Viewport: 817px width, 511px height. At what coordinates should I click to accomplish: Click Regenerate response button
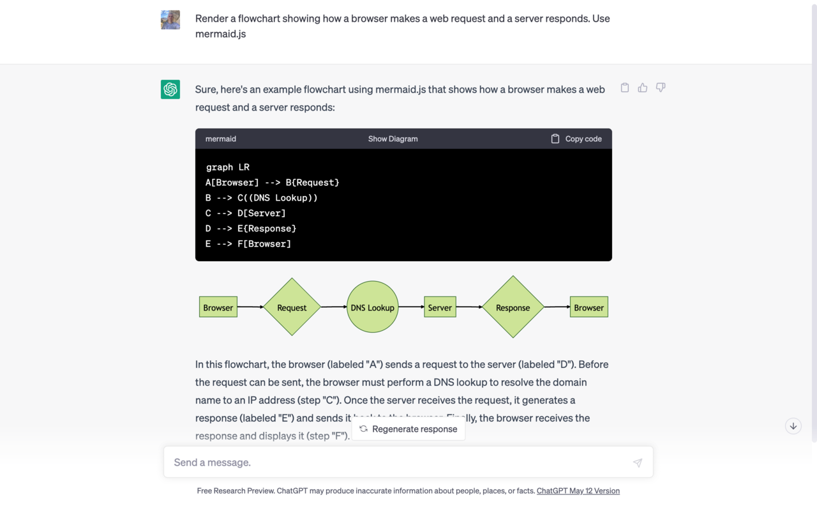pyautogui.click(x=408, y=429)
